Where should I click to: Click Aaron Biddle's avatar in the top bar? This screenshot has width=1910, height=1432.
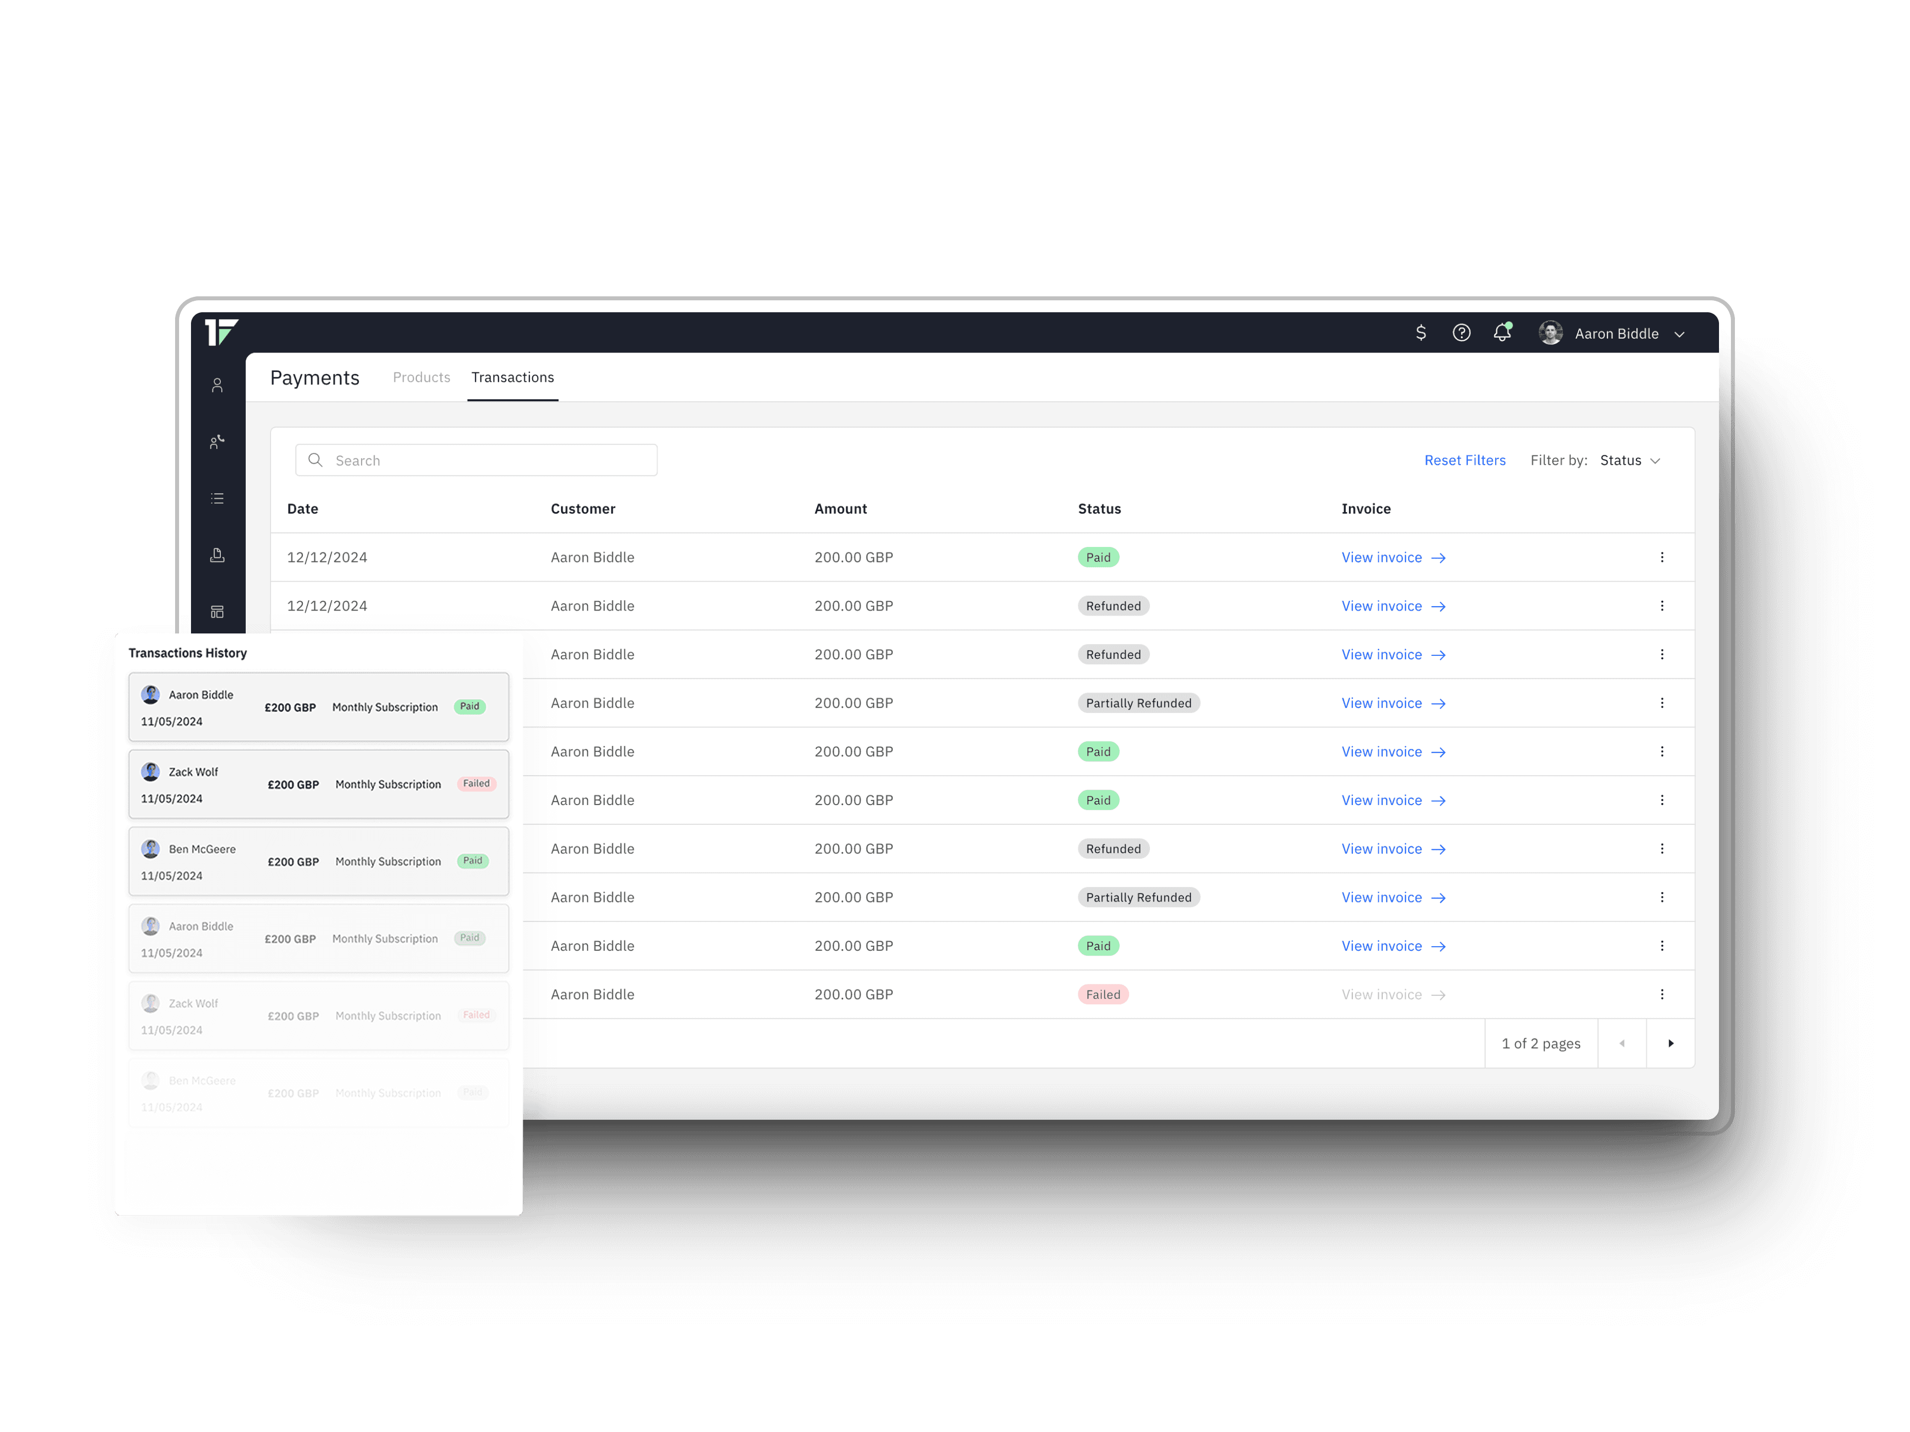(x=1551, y=333)
